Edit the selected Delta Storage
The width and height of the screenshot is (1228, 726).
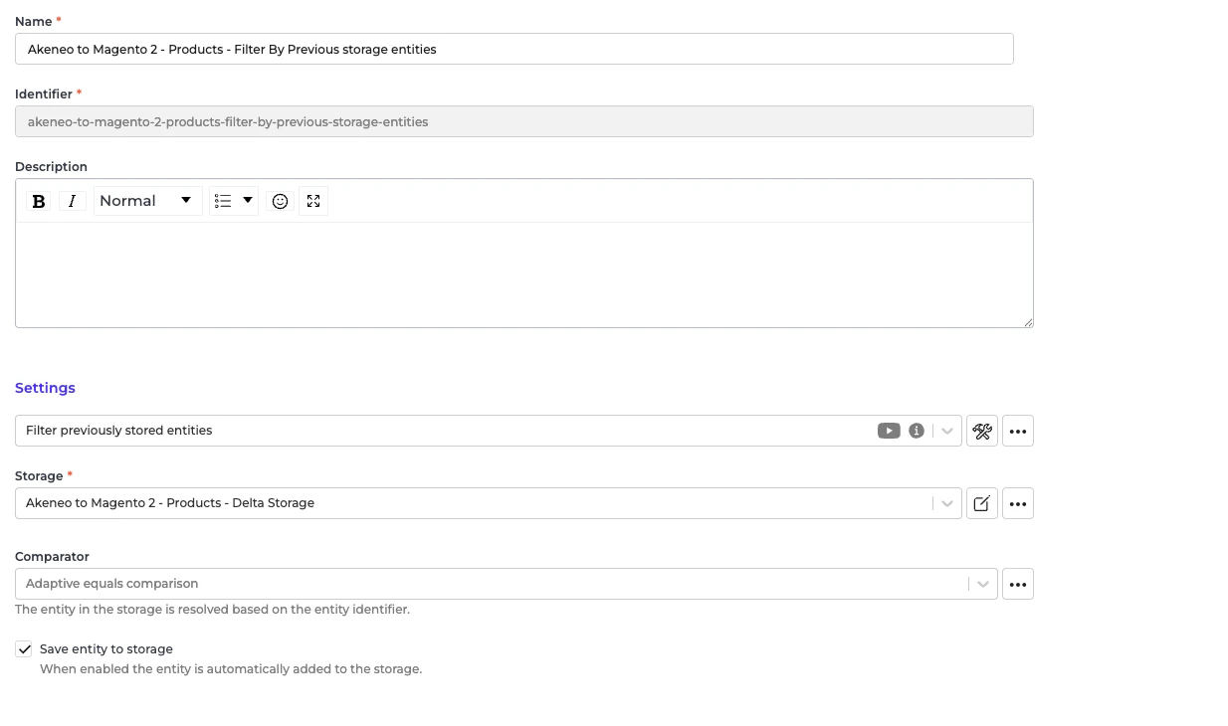[x=982, y=503]
